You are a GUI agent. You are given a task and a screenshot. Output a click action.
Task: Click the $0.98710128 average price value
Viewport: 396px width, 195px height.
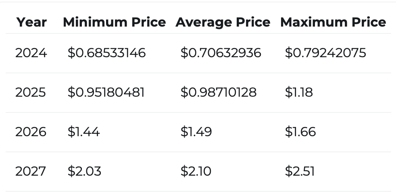(x=218, y=92)
